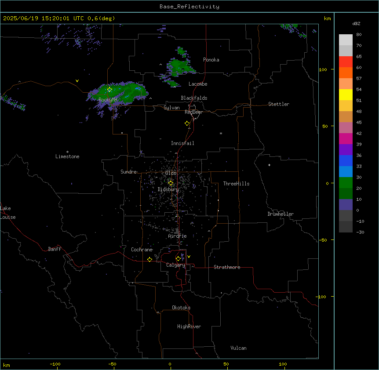Image resolution: width=379 pixels, height=370 pixels.
Task: Click the -50 tick on the right axis
Action: point(323,240)
